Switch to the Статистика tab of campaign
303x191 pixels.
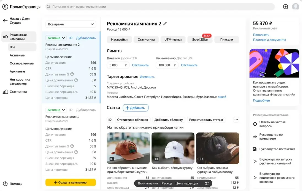(146, 40)
